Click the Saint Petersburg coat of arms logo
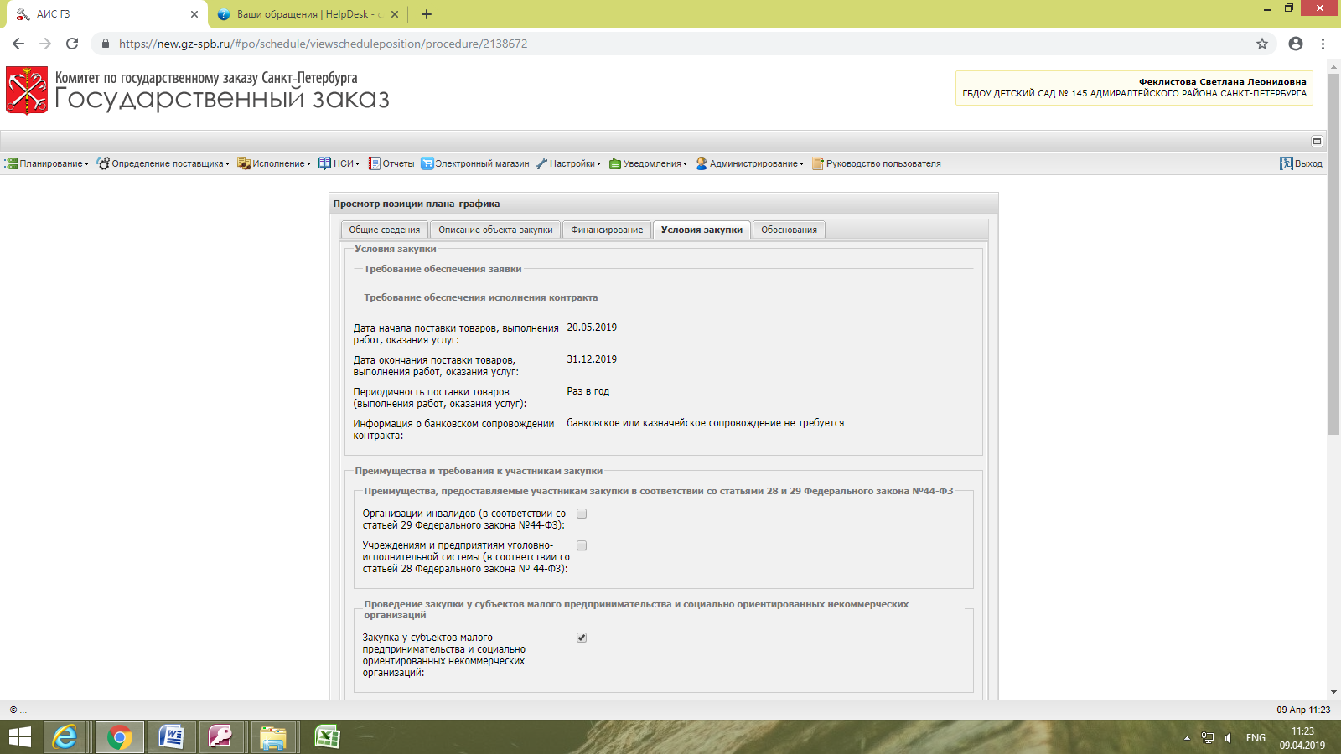 click(x=27, y=90)
